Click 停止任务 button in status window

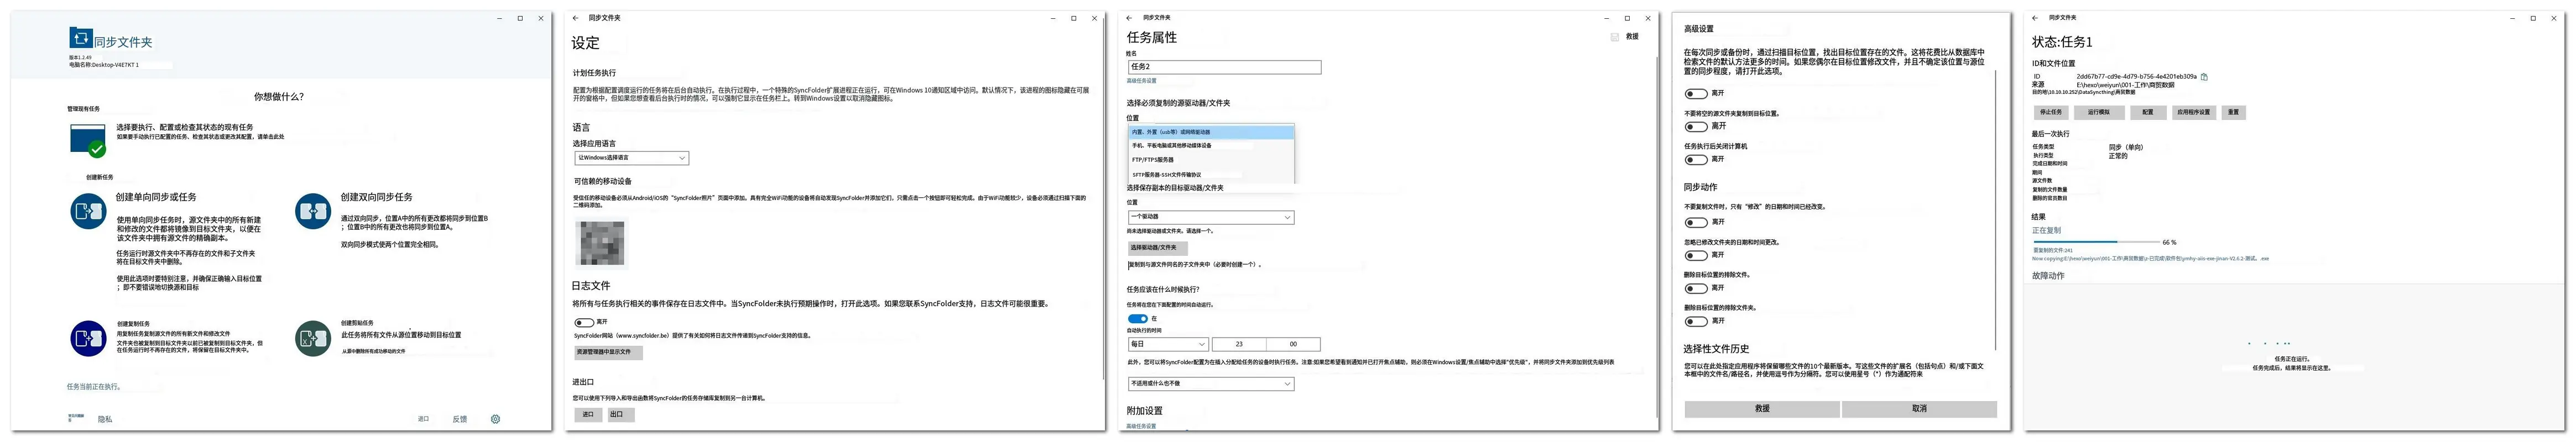point(2050,112)
